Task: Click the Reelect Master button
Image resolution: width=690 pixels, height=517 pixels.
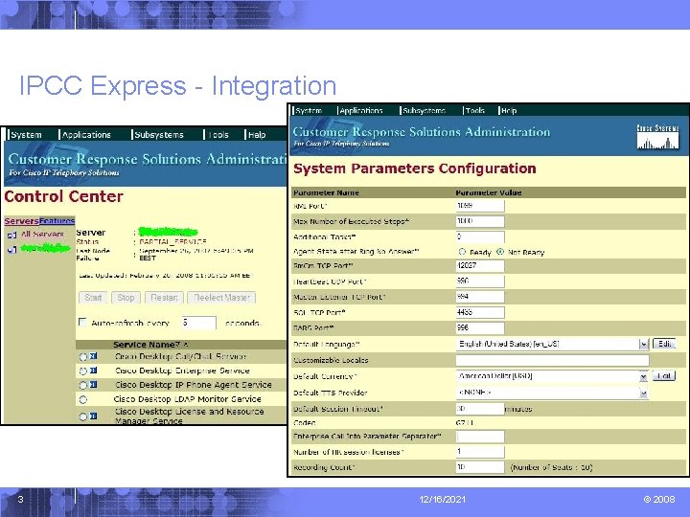Action: 221,298
